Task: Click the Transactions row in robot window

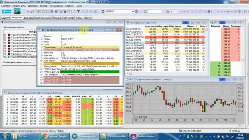Action: pos(81,47)
